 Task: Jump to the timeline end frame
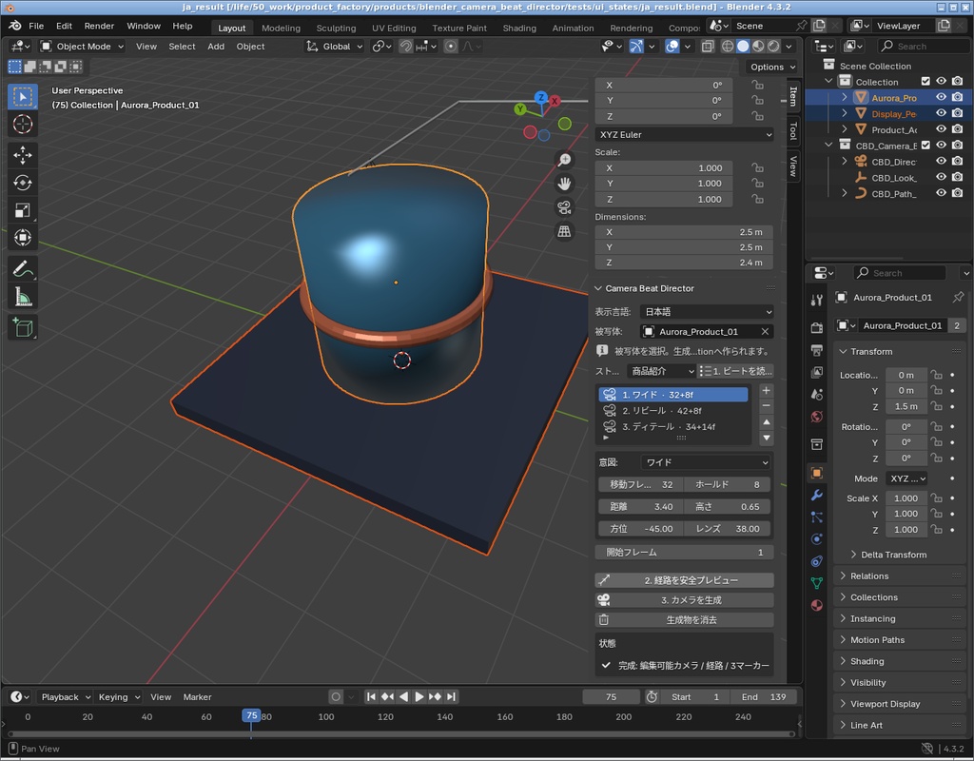coord(452,697)
